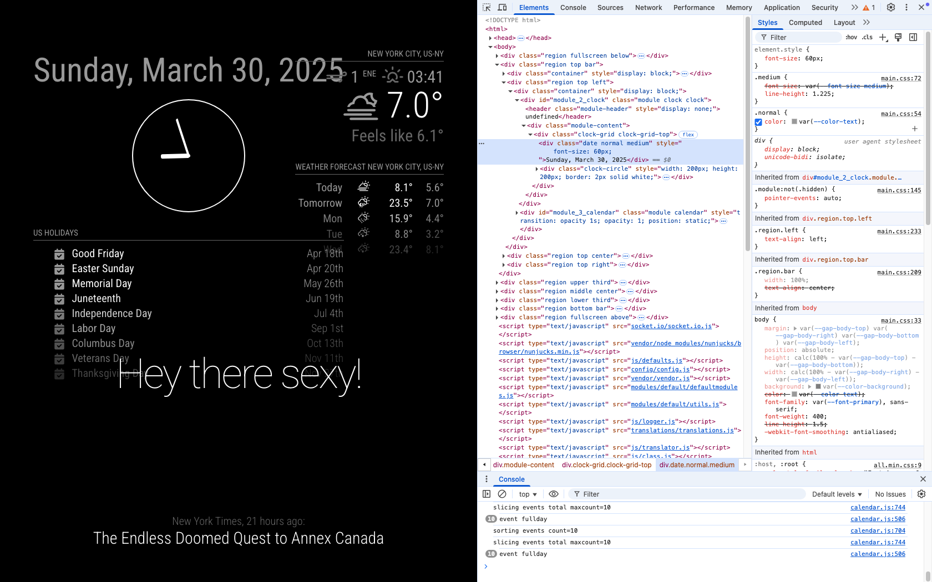
Task: Click the new style rule plus icon
Action: click(883, 37)
